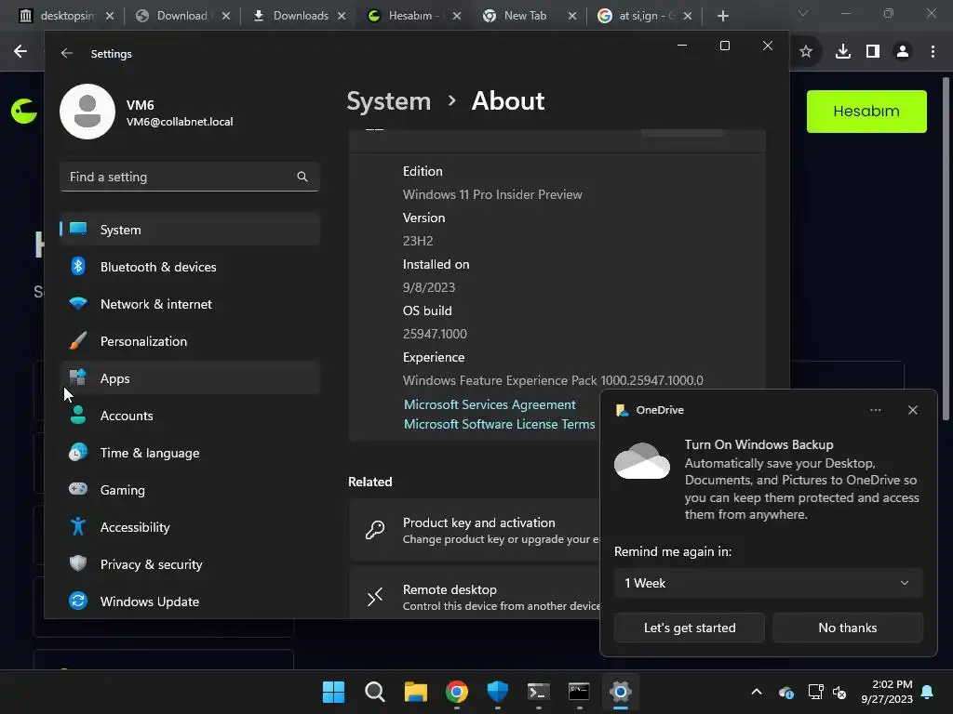Click Settings gear on taskbar
The width and height of the screenshot is (953, 714).
point(621,692)
